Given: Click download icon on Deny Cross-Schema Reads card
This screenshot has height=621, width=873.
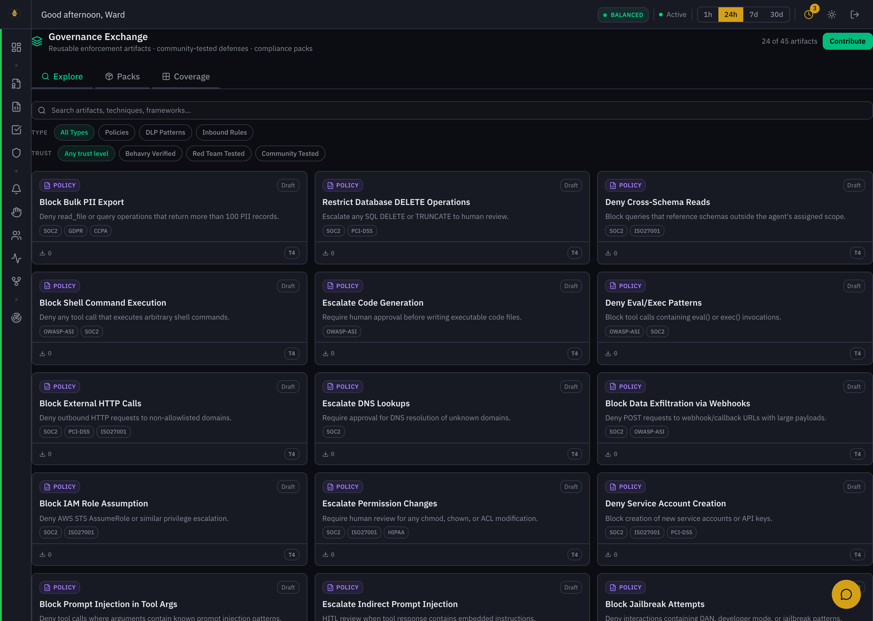Looking at the screenshot, I should 608,253.
